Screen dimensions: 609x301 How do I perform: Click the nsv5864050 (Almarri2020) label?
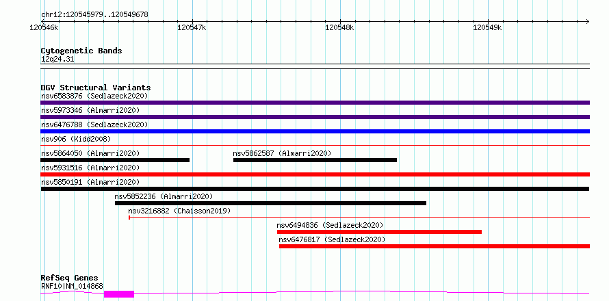coord(90,153)
